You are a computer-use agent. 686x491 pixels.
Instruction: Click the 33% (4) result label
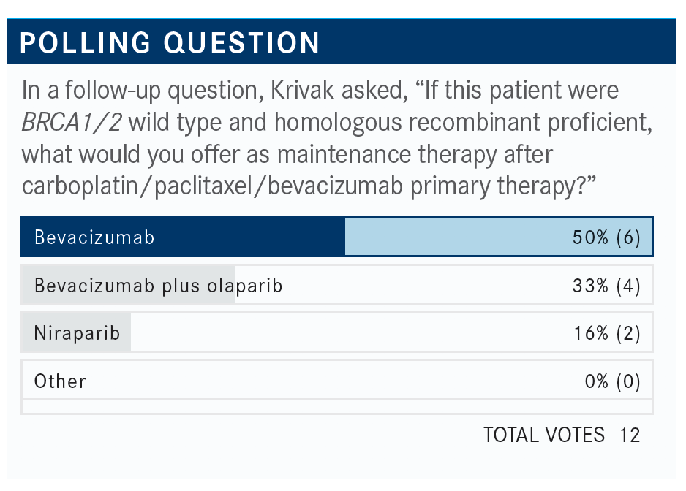pyautogui.click(x=606, y=286)
